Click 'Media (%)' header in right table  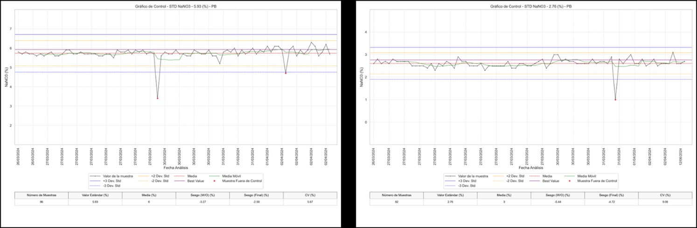point(504,195)
